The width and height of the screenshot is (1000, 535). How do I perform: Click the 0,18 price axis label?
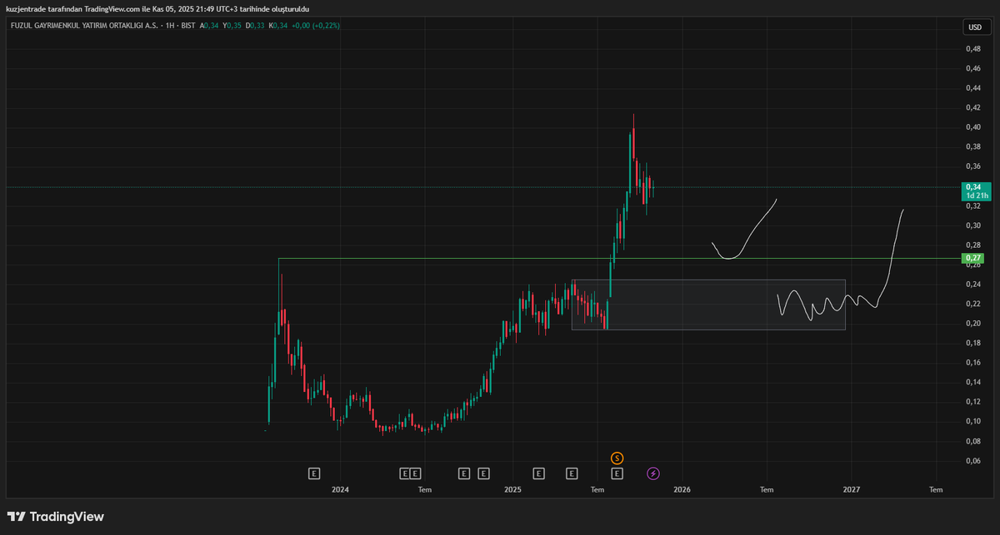click(972, 343)
